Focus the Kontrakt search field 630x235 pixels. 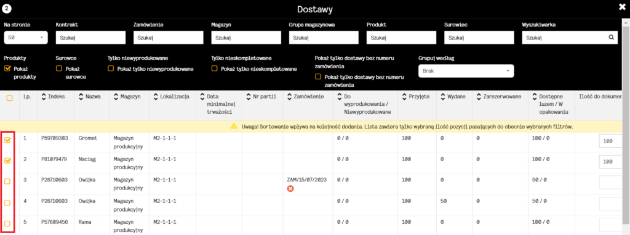point(91,38)
